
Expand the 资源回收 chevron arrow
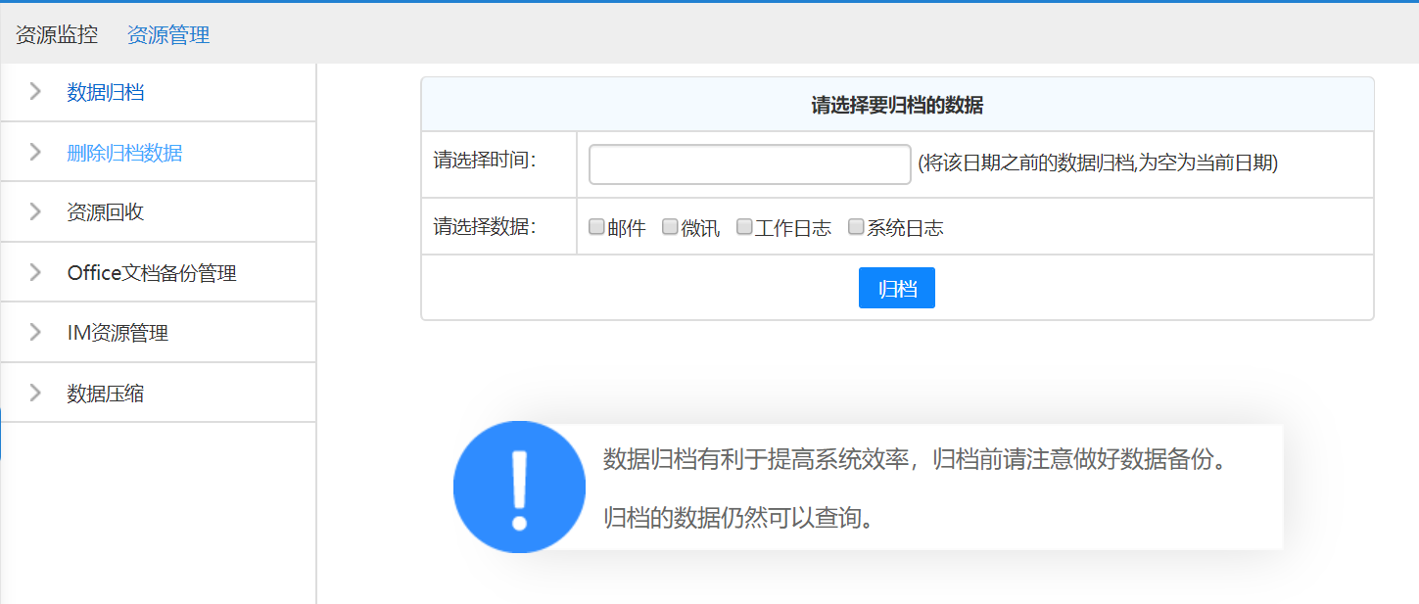(35, 211)
